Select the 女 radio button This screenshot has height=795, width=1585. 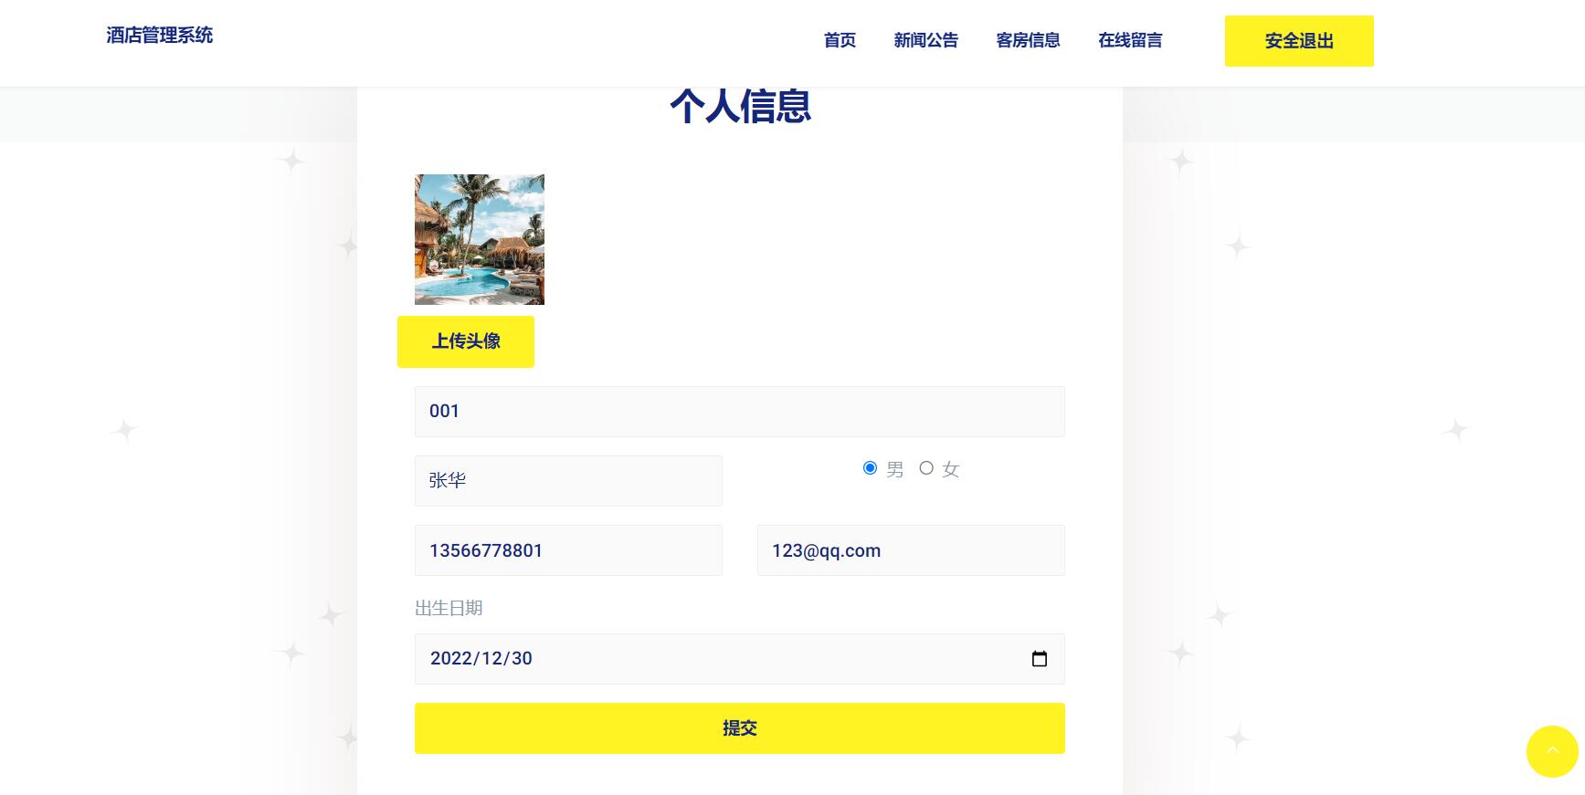(926, 468)
